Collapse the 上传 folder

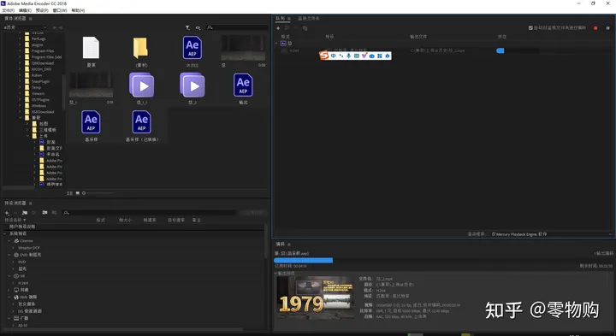coord(28,136)
